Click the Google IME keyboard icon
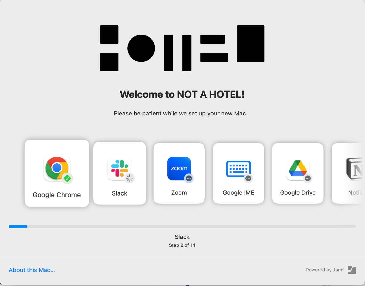The image size is (365, 286). point(238,169)
